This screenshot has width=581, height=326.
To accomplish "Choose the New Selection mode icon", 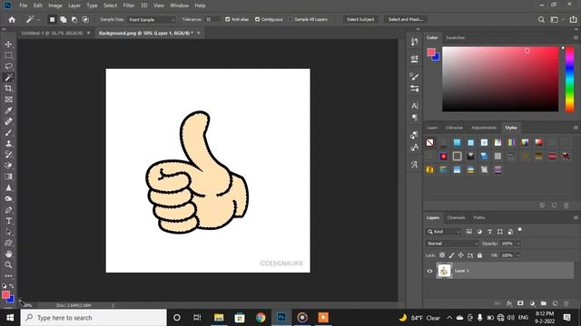I will pyautogui.click(x=53, y=20).
